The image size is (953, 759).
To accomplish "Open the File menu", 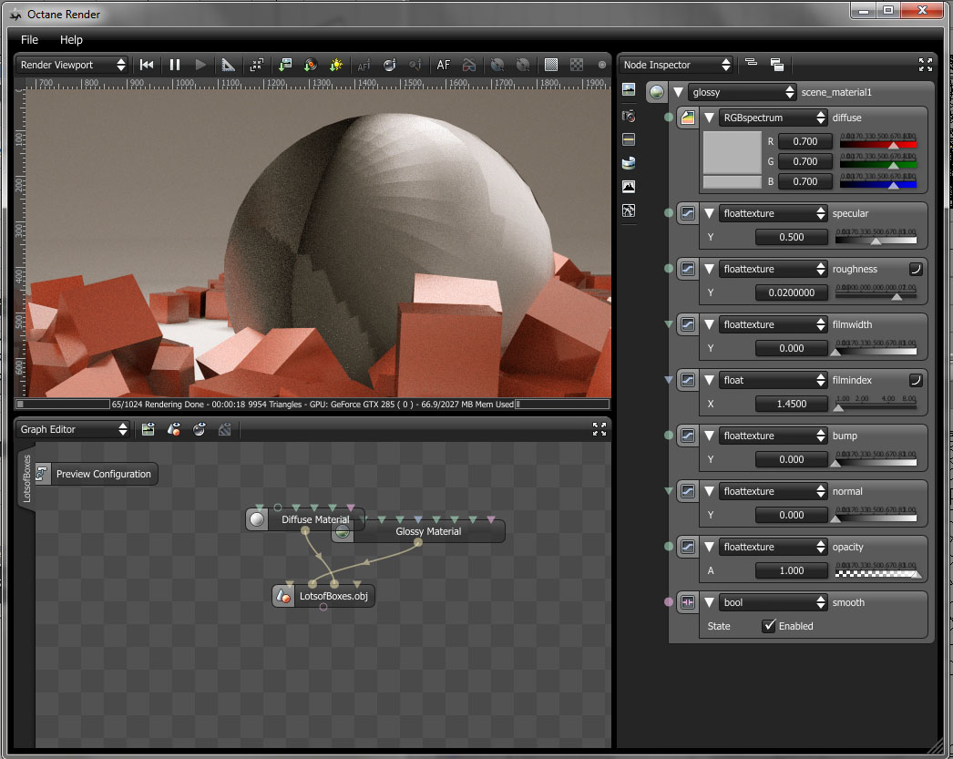I will (x=29, y=40).
